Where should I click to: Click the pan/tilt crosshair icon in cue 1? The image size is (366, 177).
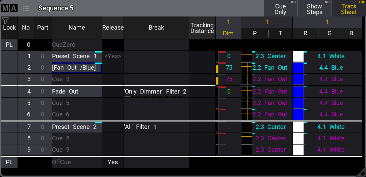pyautogui.click(x=246, y=56)
